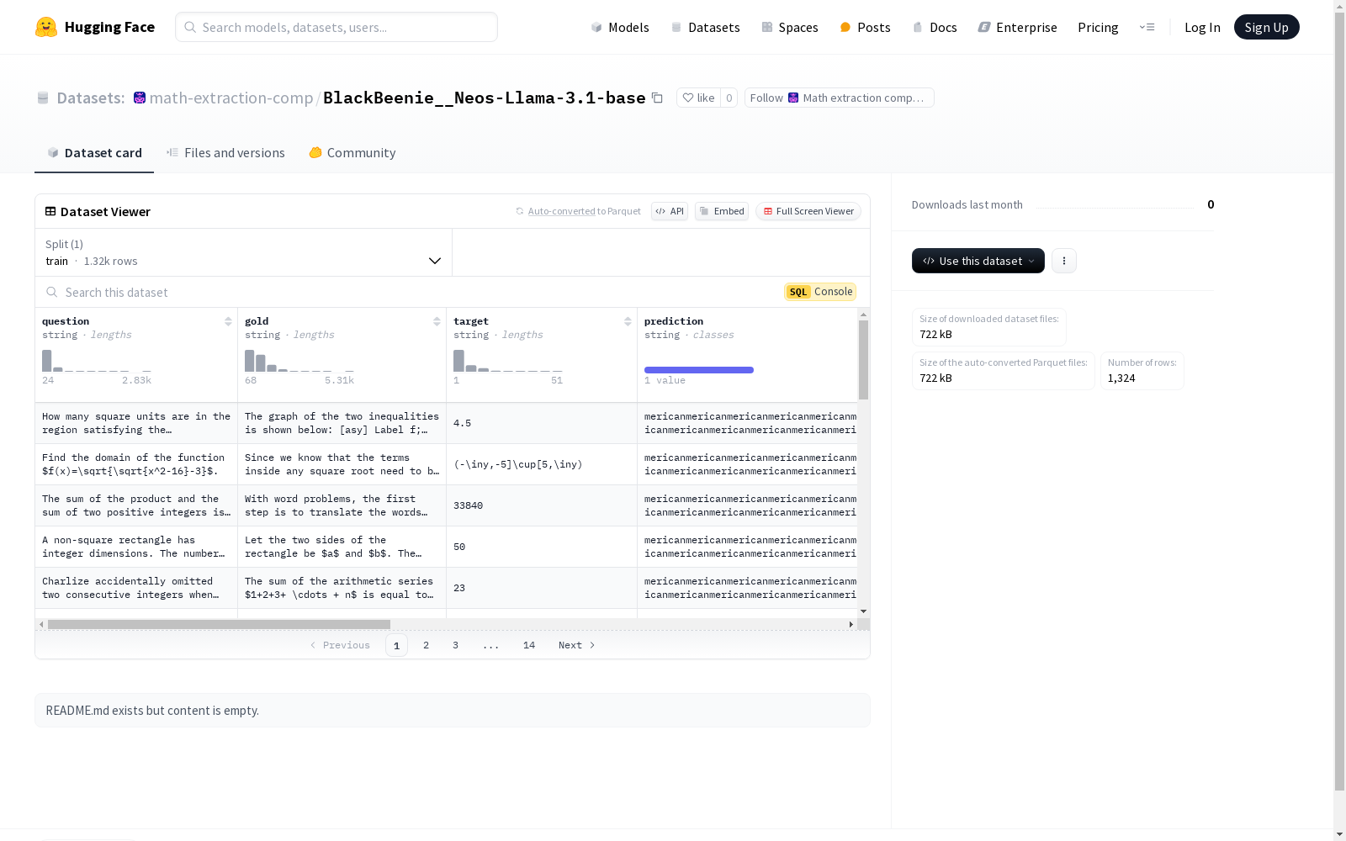1346x841 pixels.
Task: Open the Community tab
Action: pyautogui.click(x=352, y=153)
